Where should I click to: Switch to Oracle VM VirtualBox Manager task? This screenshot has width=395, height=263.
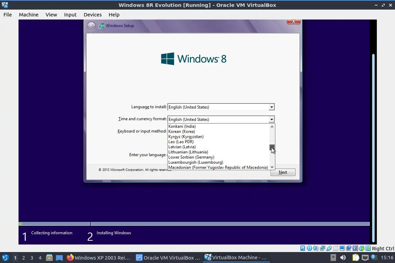coord(168,258)
